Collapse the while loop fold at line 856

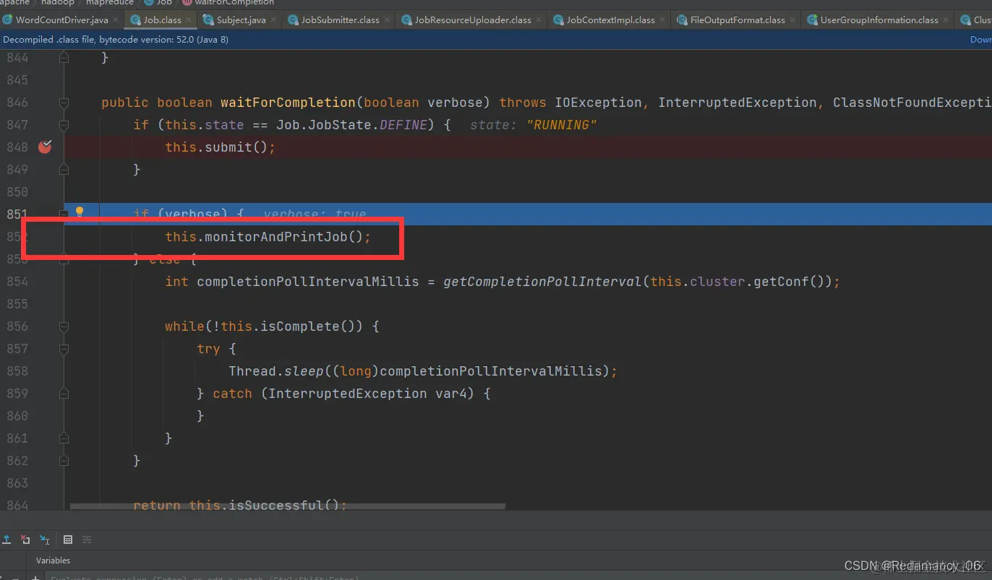click(x=64, y=326)
